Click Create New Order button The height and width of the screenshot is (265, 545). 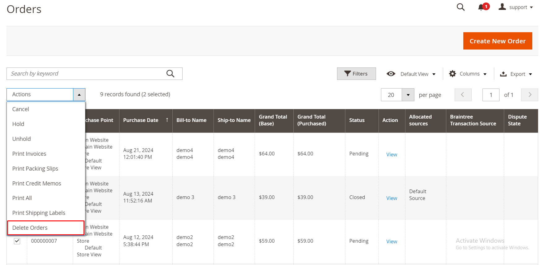[497, 41]
